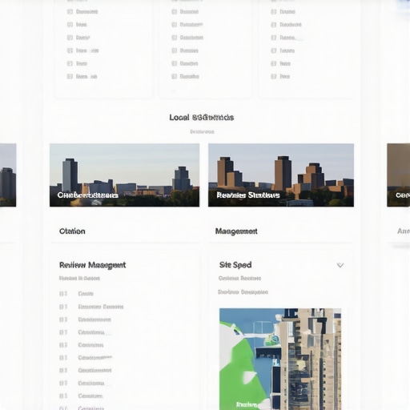Select the Citation heading
This screenshot has height=410, width=410.
point(72,231)
